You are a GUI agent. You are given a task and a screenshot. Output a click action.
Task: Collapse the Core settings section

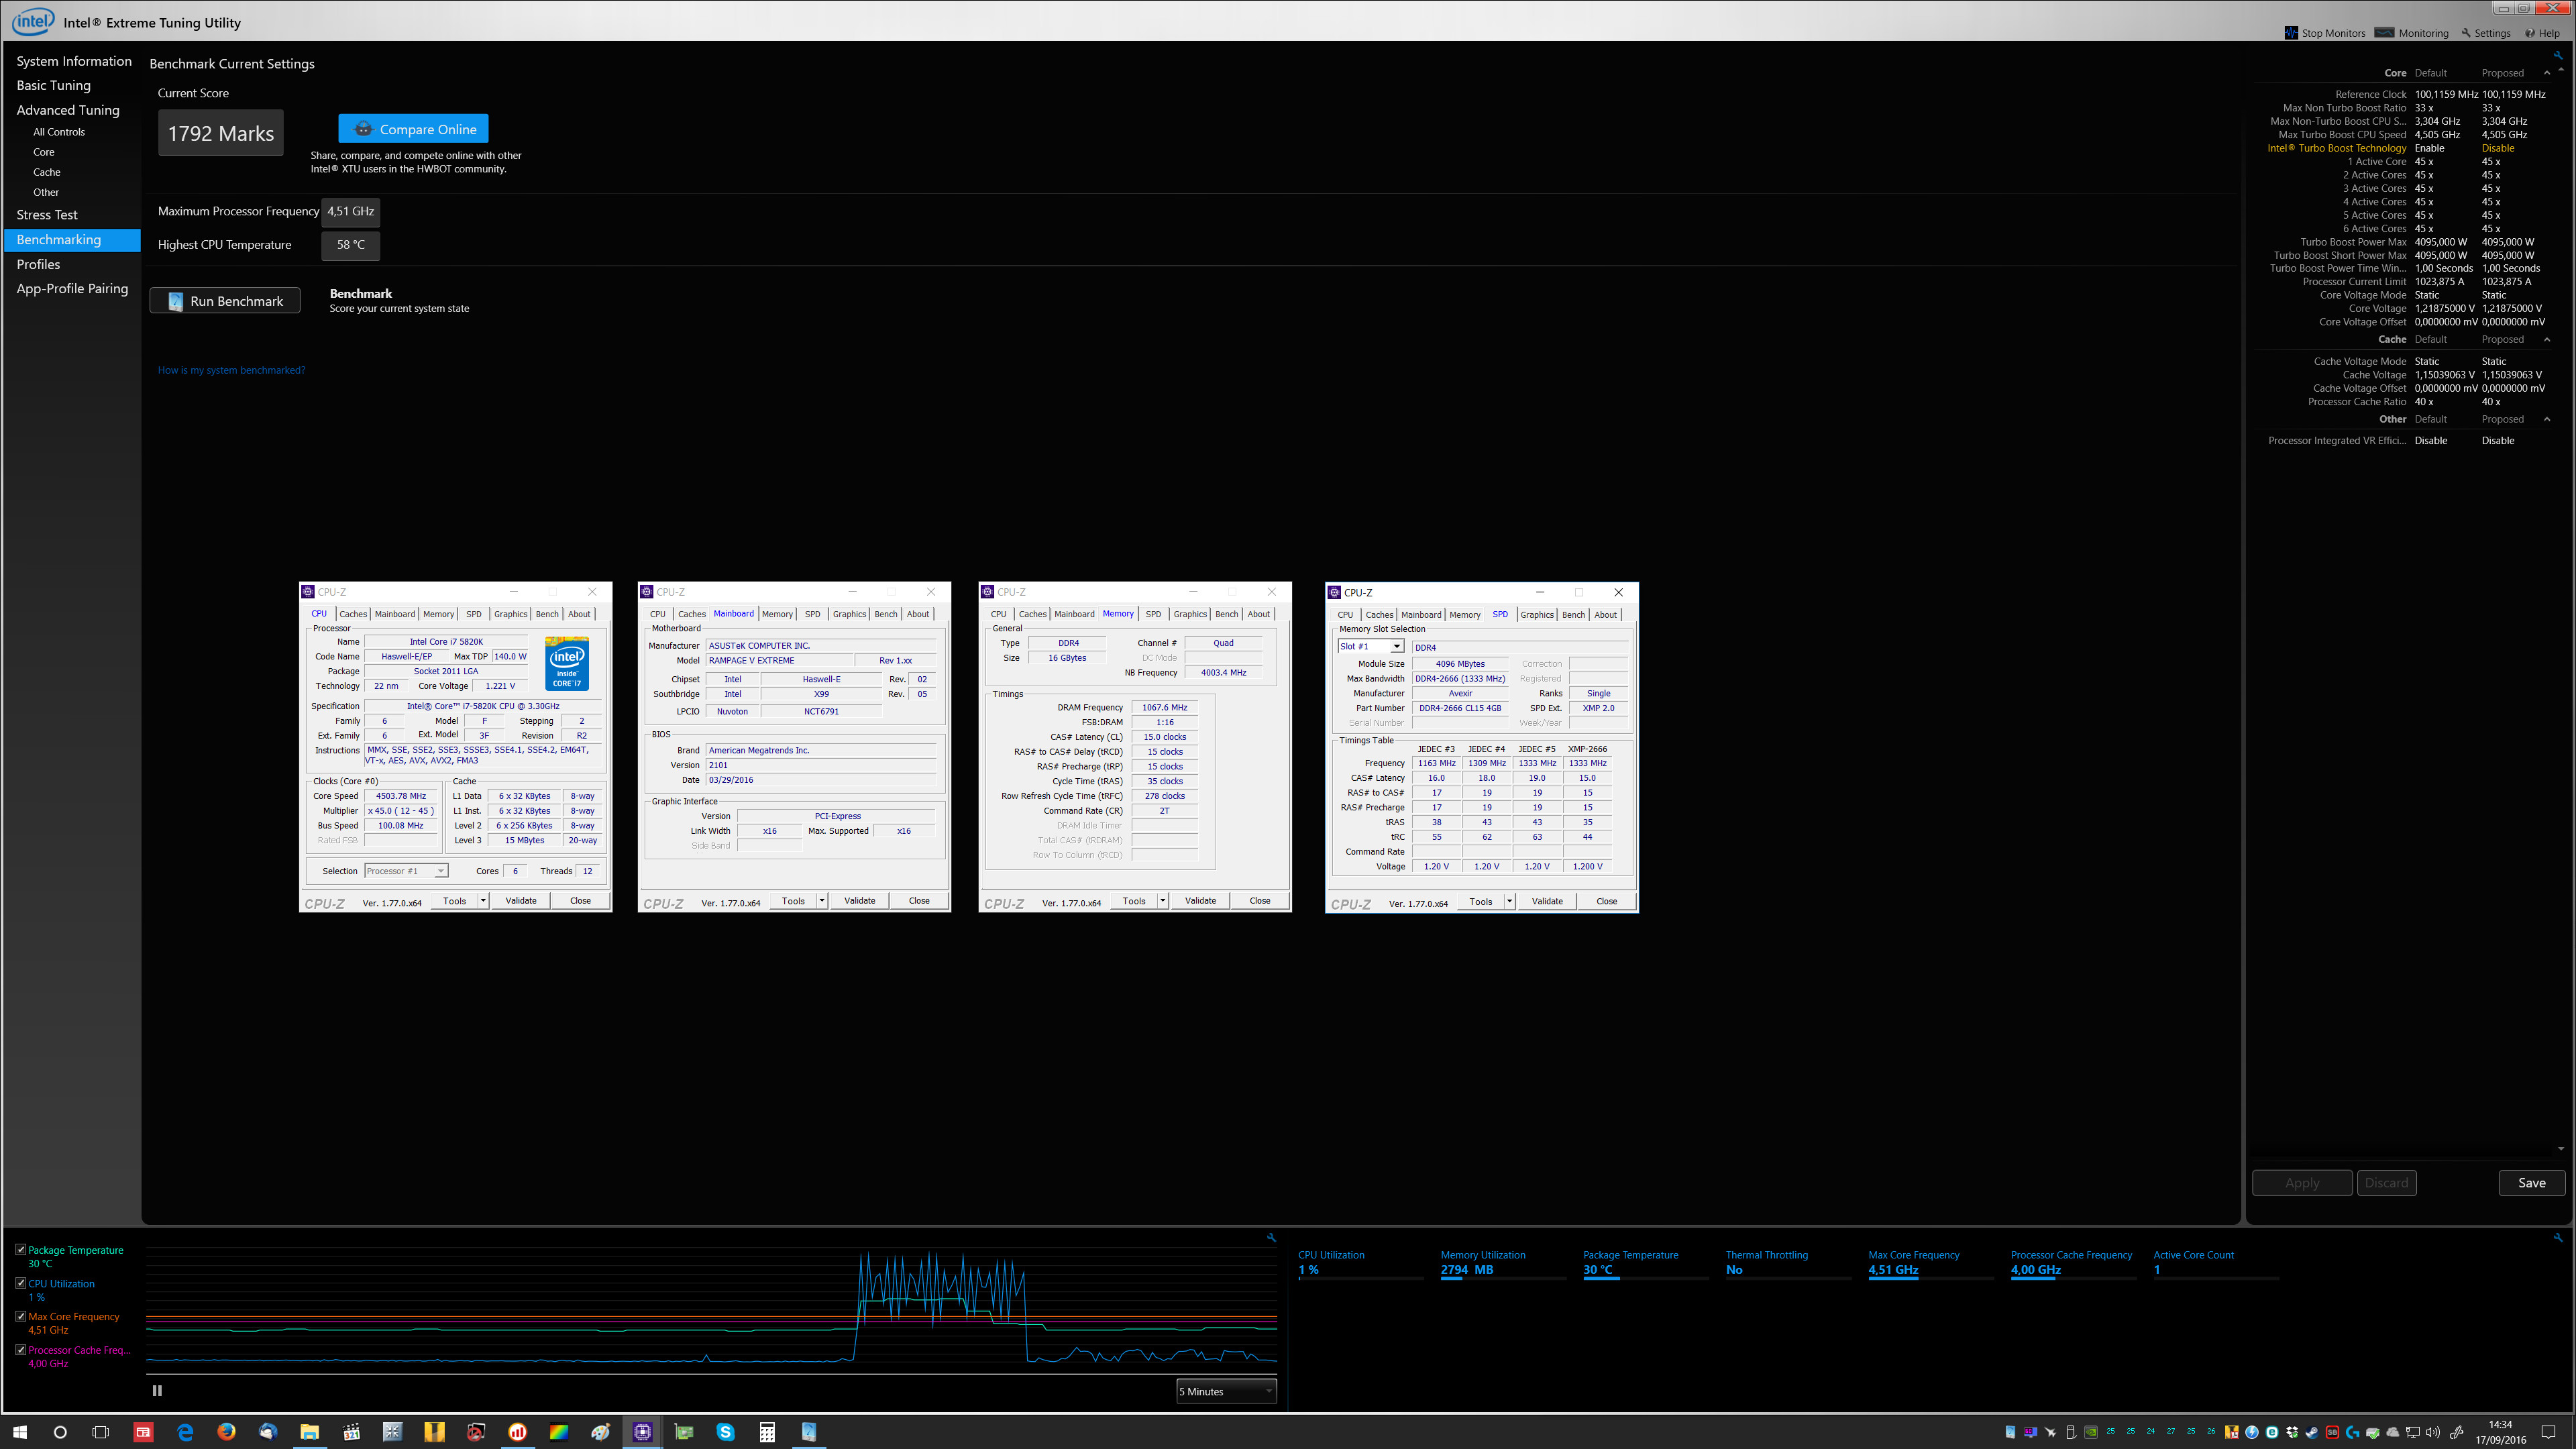pyautogui.click(x=2546, y=73)
